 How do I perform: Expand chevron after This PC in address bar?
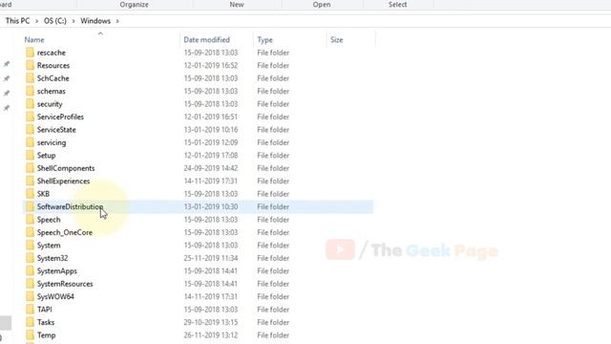36,21
